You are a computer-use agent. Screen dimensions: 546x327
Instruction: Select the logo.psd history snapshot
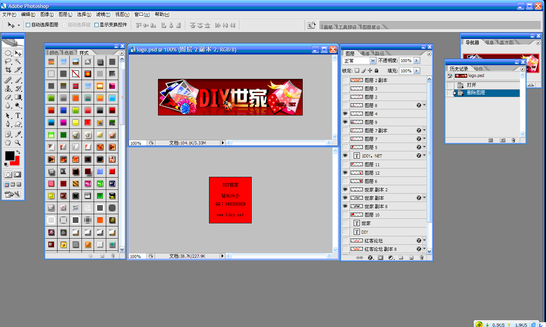487,76
